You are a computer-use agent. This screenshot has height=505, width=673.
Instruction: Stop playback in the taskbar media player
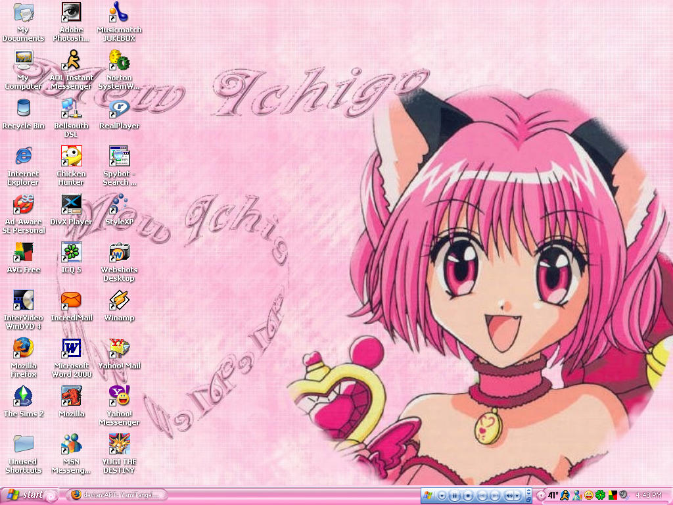(x=468, y=496)
